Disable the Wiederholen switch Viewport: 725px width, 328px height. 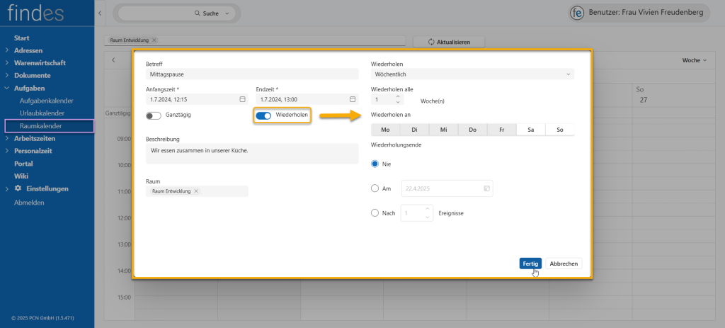coord(263,115)
